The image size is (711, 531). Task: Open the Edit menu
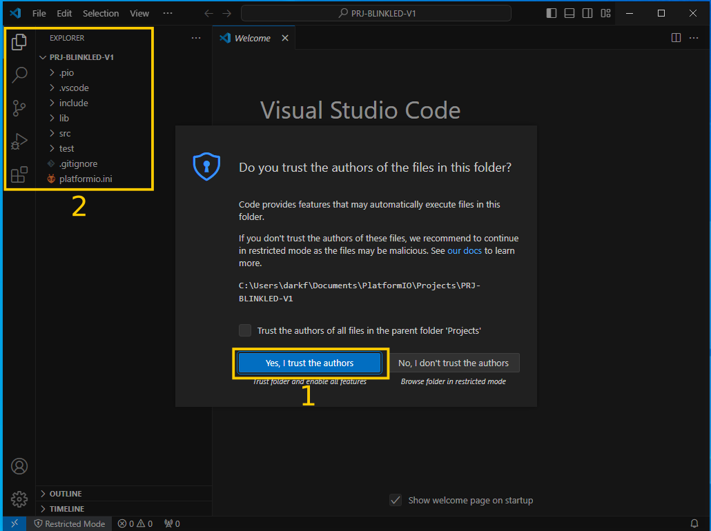click(x=64, y=14)
